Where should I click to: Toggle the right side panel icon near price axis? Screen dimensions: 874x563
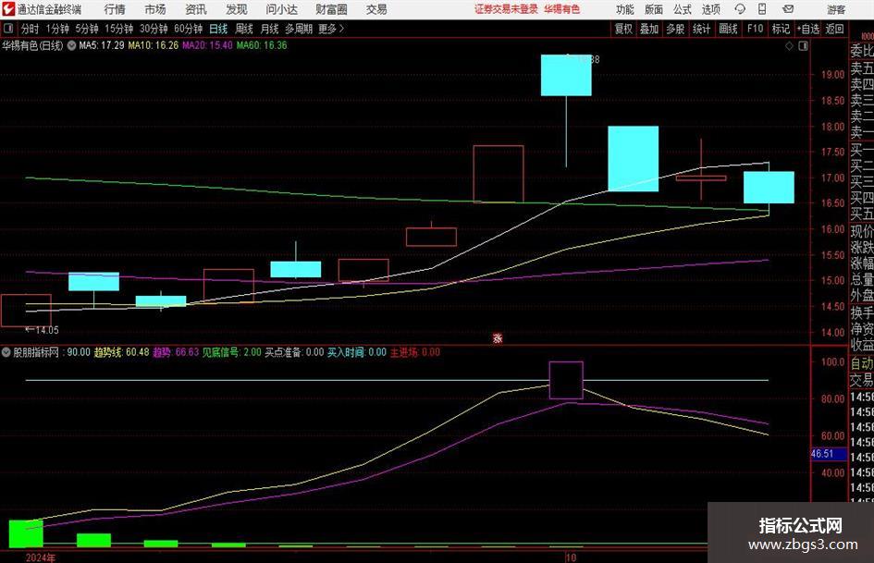pyautogui.click(x=803, y=46)
